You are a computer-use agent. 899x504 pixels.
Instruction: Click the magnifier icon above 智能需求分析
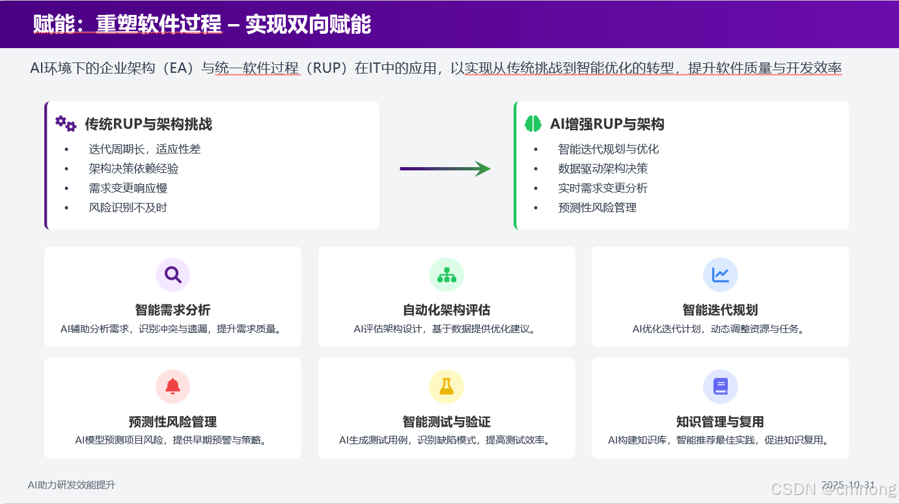[173, 274]
